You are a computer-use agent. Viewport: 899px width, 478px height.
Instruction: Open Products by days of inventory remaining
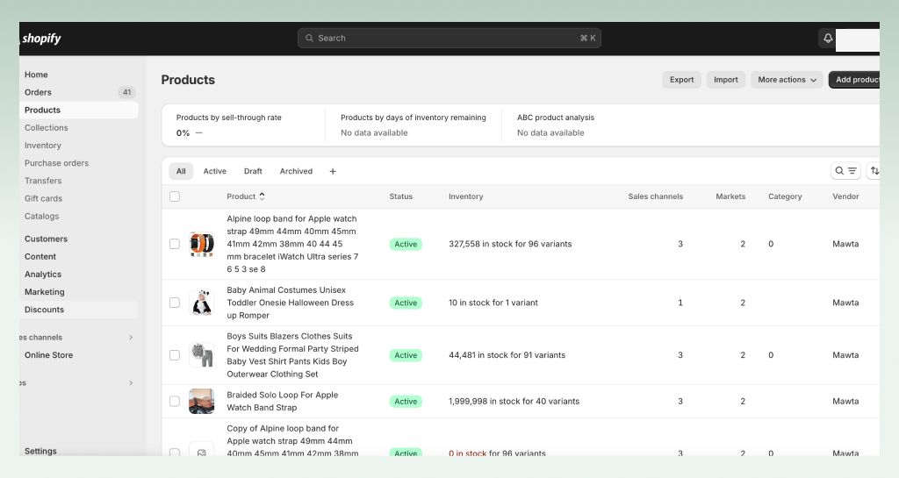click(x=413, y=125)
